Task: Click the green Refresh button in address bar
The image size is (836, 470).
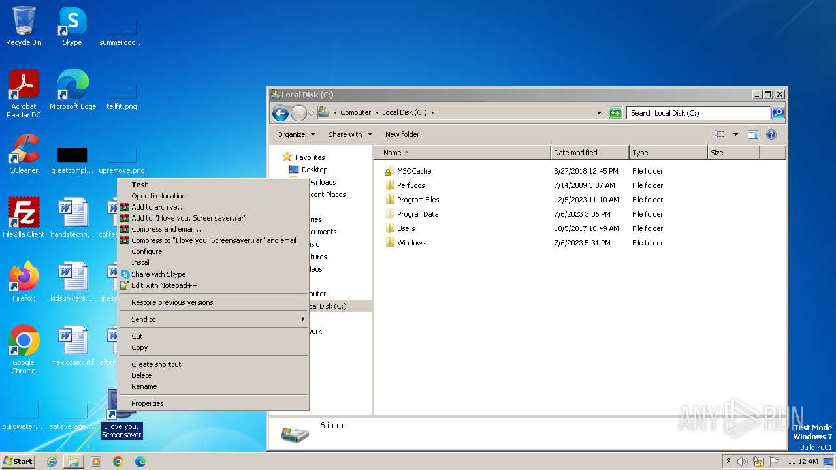Action: tap(615, 113)
